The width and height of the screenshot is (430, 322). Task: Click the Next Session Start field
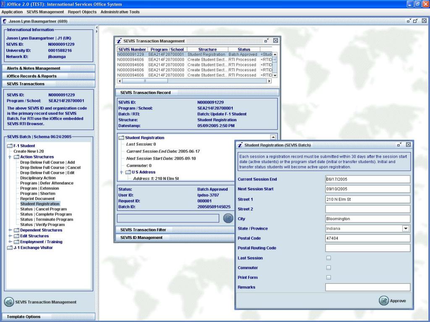(x=367, y=189)
